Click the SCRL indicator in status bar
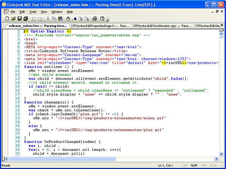This screenshot has width=226, height=169. pos(213,166)
